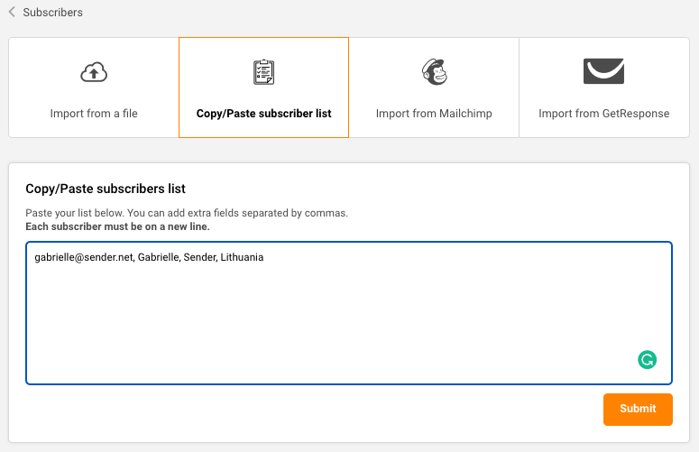This screenshot has width=699, height=452.
Task: Click the 'Paste your list below' instruction text
Action: [x=186, y=213]
